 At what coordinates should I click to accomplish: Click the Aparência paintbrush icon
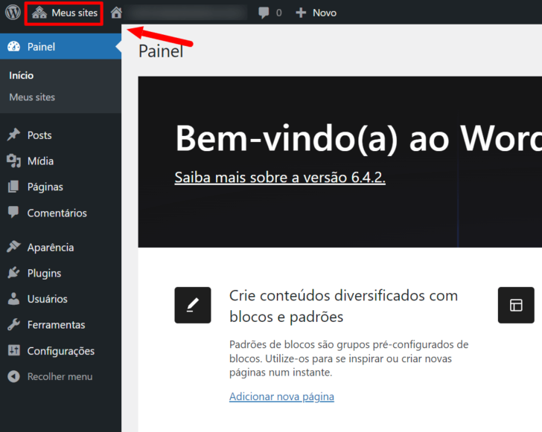(x=14, y=247)
